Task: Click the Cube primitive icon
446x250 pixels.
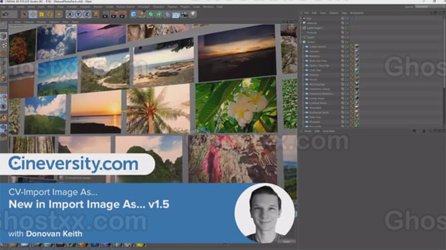Action: point(134,14)
